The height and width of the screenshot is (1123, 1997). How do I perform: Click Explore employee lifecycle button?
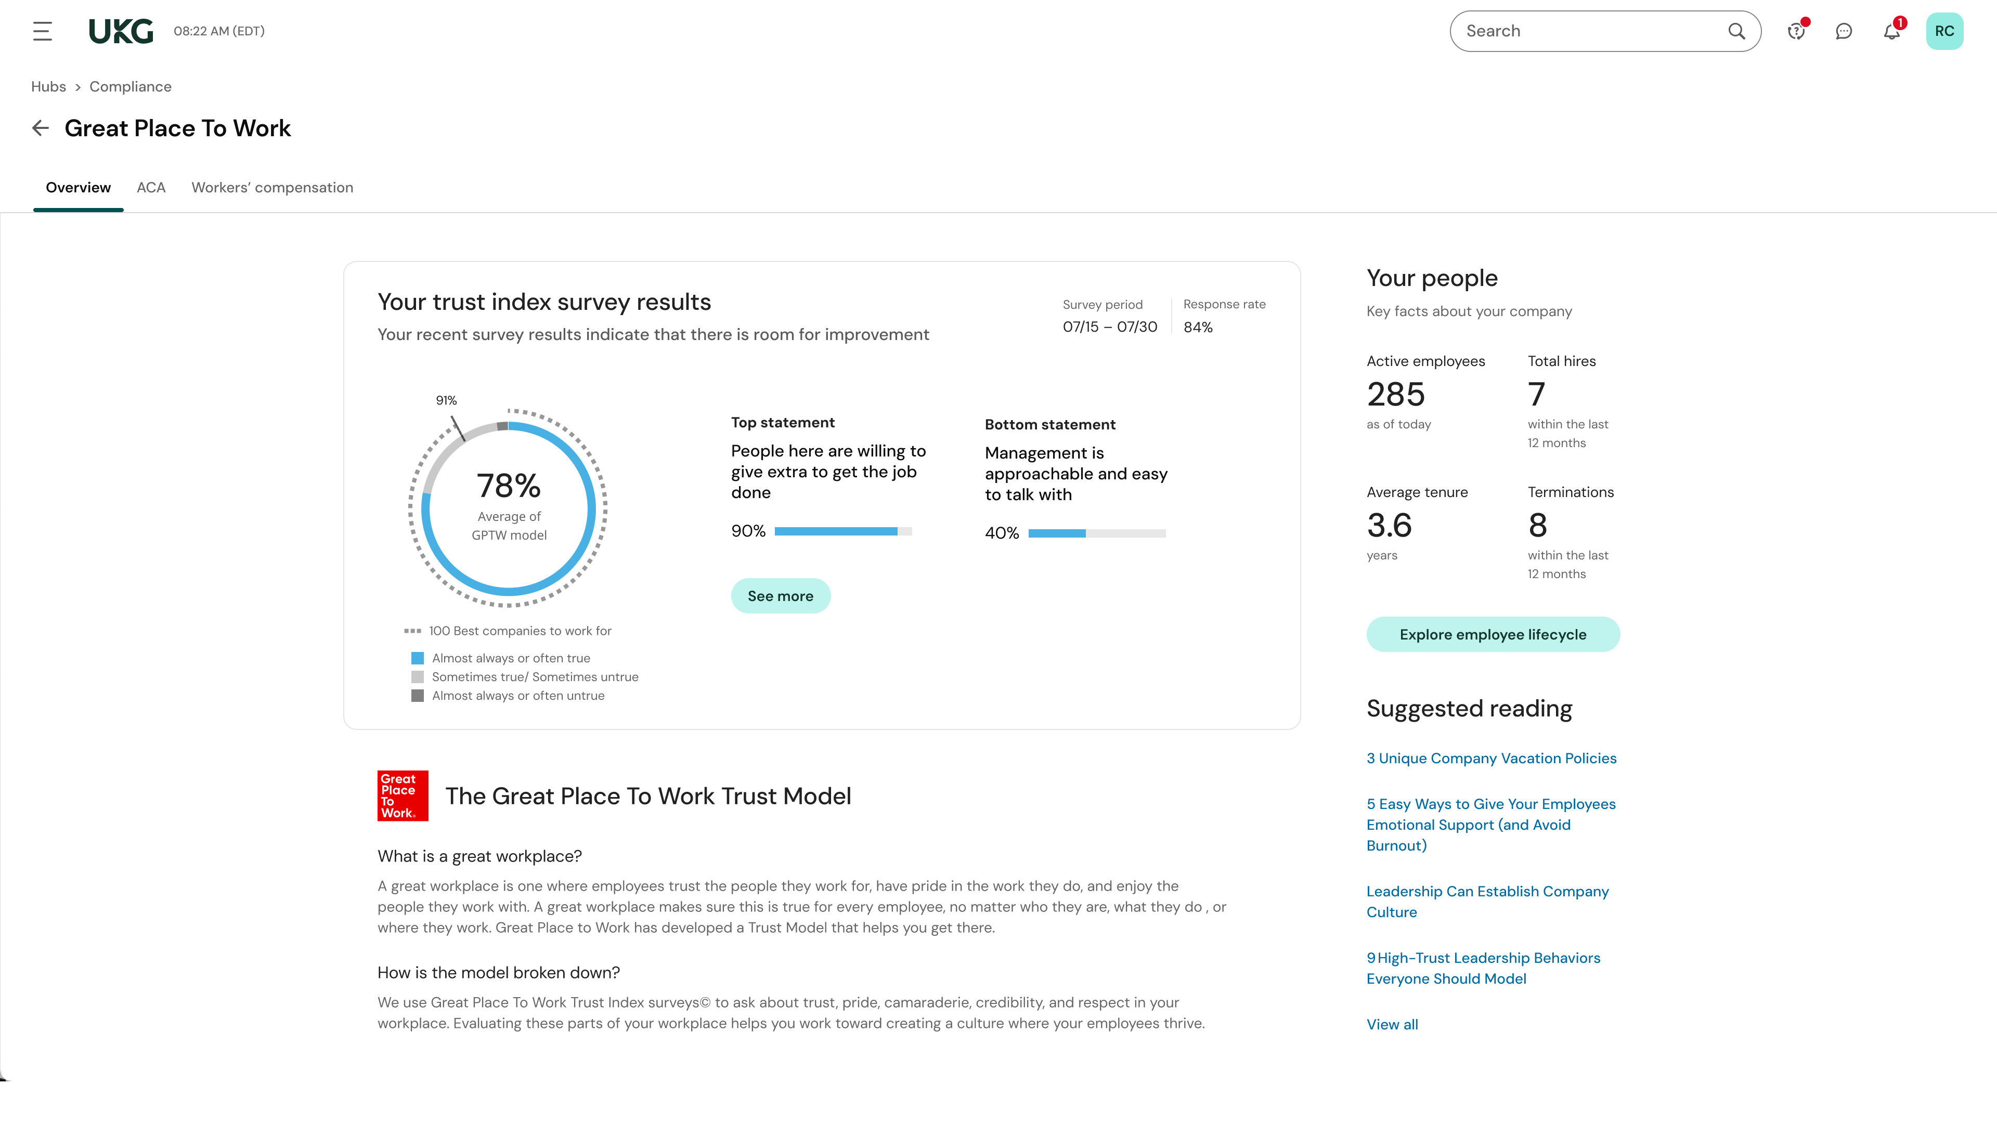coord(1493,635)
